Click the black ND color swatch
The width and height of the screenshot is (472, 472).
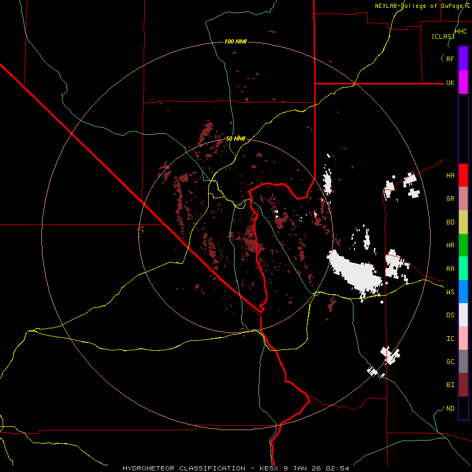click(463, 408)
